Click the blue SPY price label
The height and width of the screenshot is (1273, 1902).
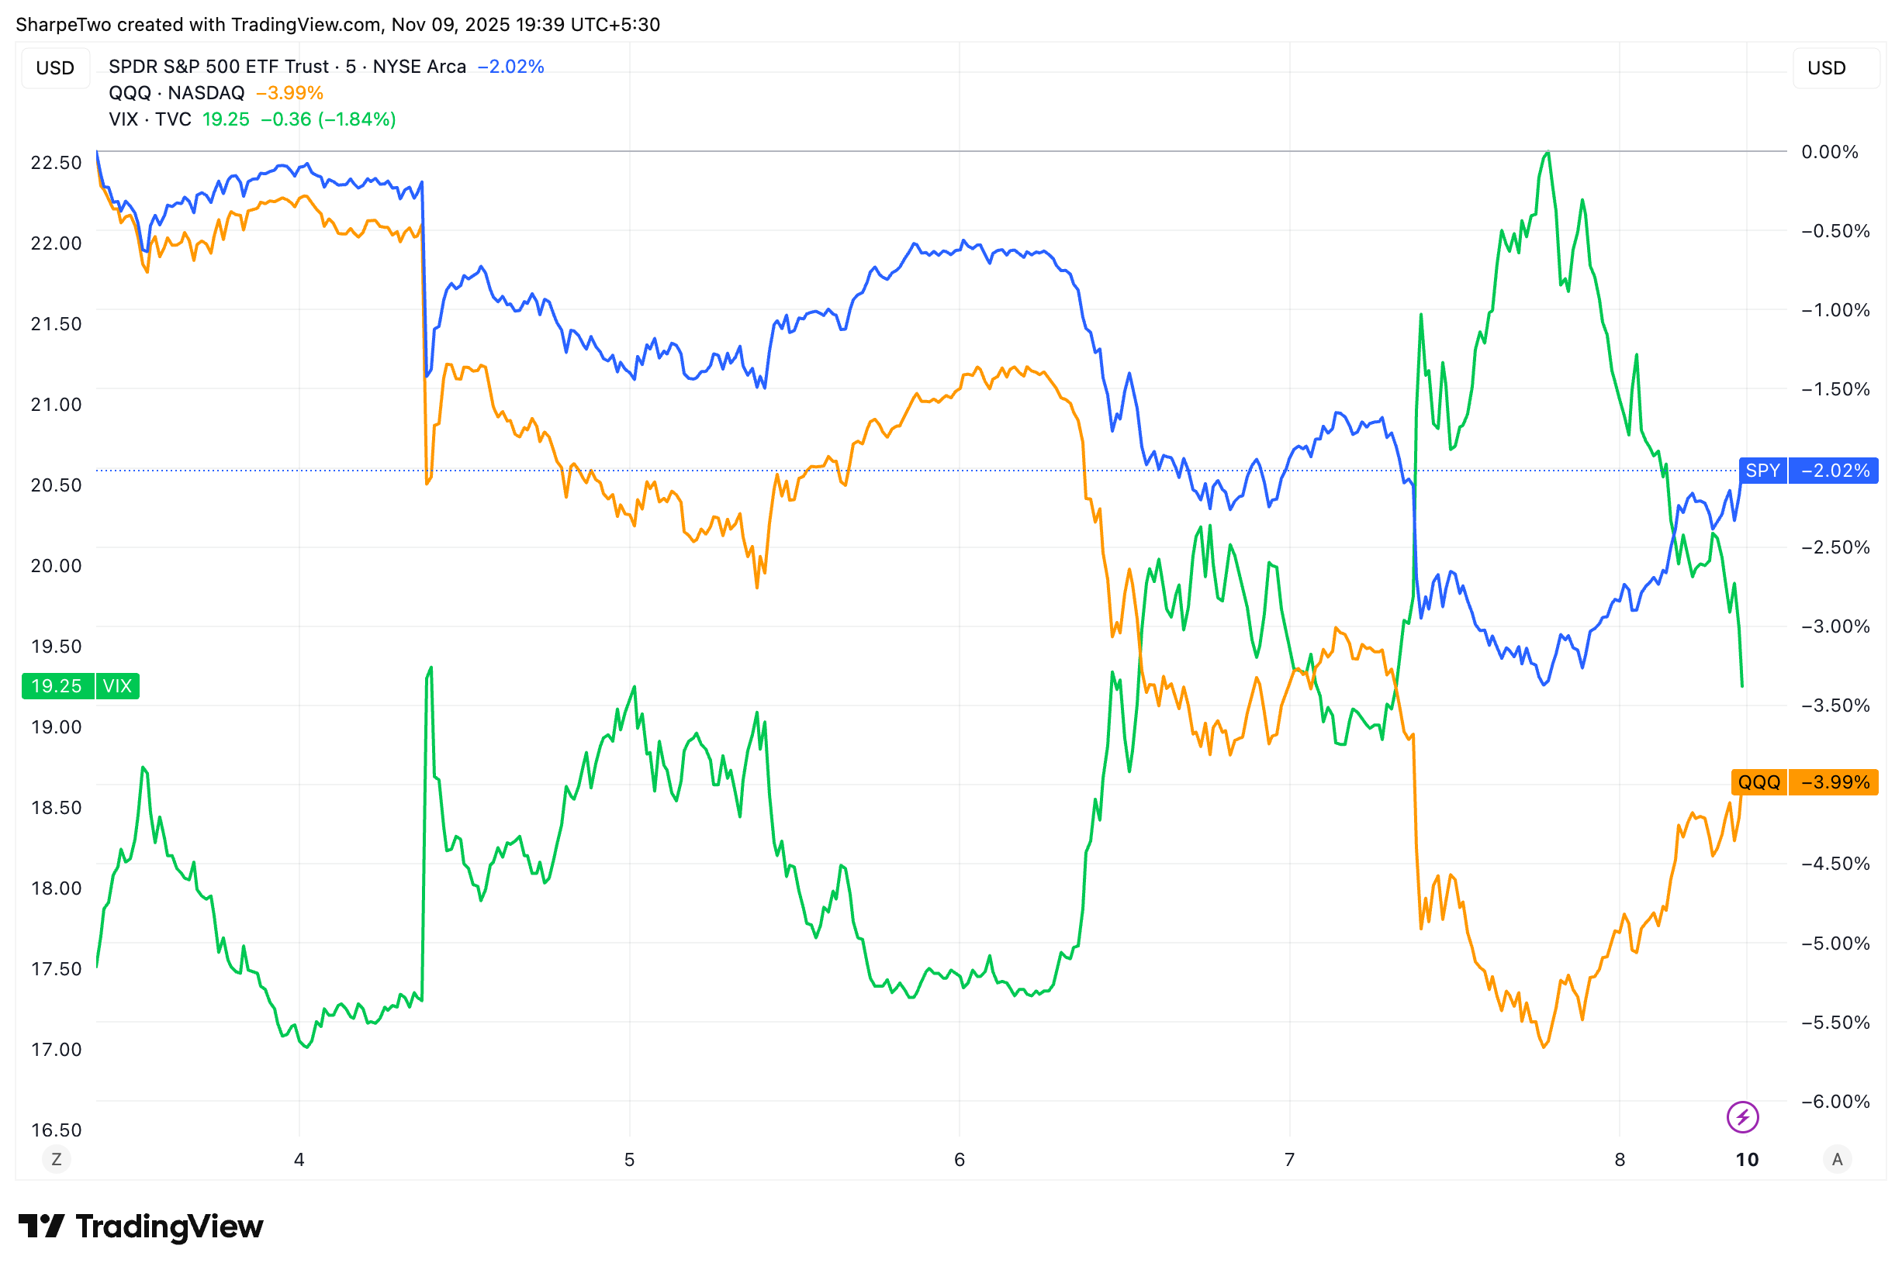[1808, 471]
